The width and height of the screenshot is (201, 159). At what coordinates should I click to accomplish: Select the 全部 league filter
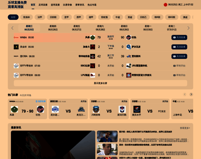click(x=13, y=17)
